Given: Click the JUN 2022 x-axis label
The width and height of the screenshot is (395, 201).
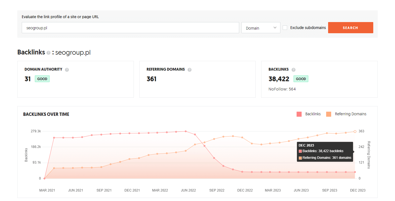Looking at the screenshot, I should (x=188, y=190).
